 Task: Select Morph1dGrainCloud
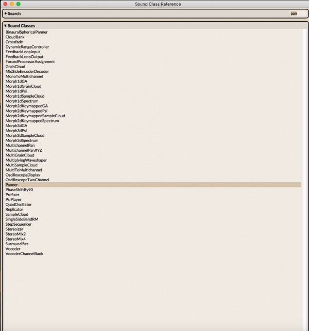click(23, 86)
